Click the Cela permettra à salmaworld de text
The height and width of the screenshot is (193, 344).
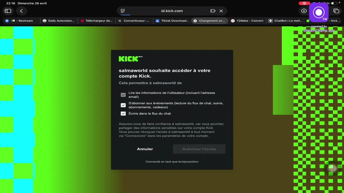(x=150, y=83)
